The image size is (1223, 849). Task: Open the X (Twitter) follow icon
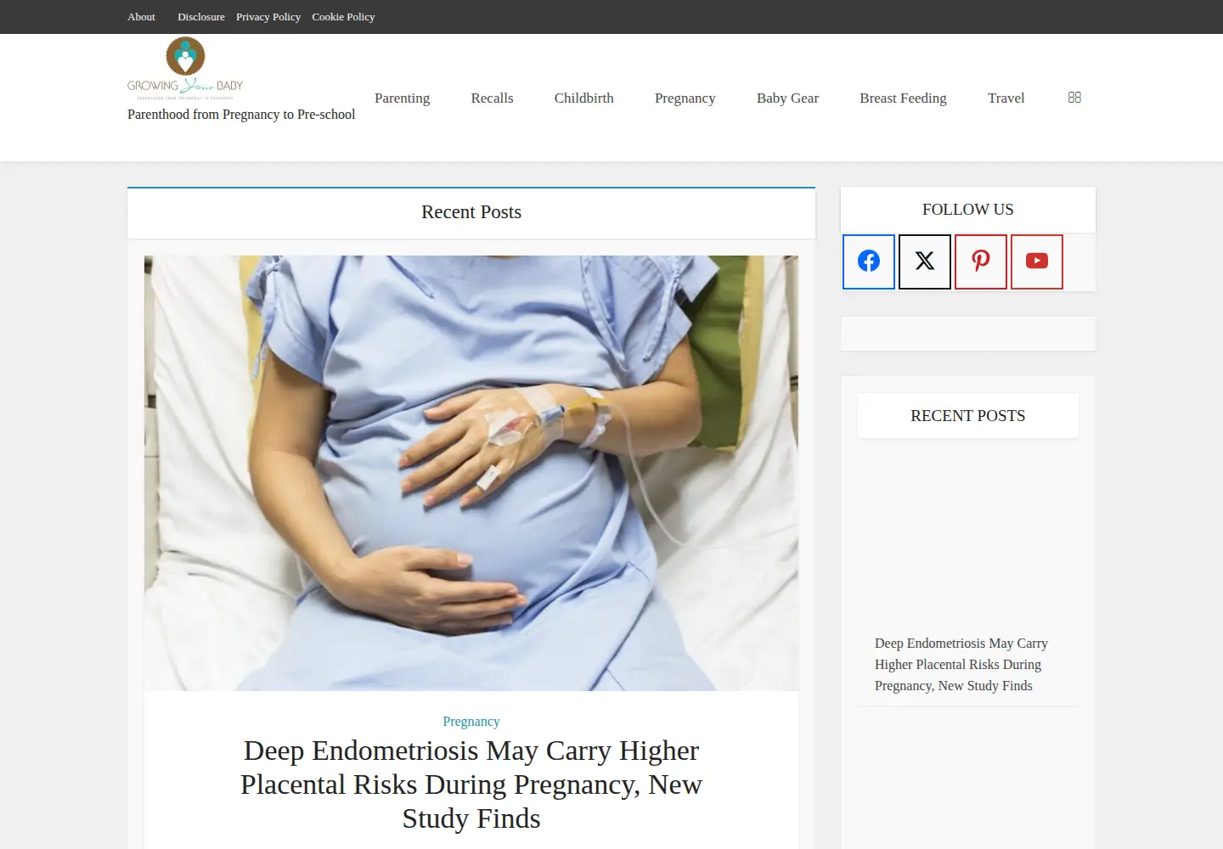pyautogui.click(x=925, y=261)
